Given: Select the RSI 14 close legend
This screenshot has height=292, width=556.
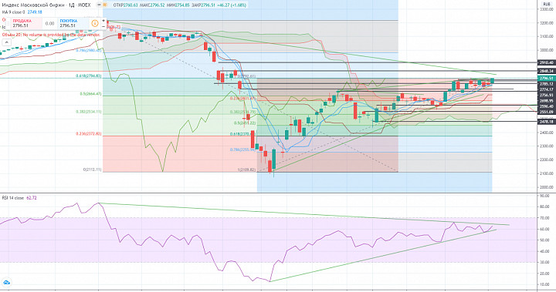Looking at the screenshot, I should coord(13,198).
